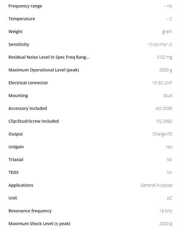Screen dimensions: 182x229
Task: Click the Frequency range label
Action: point(25,6)
